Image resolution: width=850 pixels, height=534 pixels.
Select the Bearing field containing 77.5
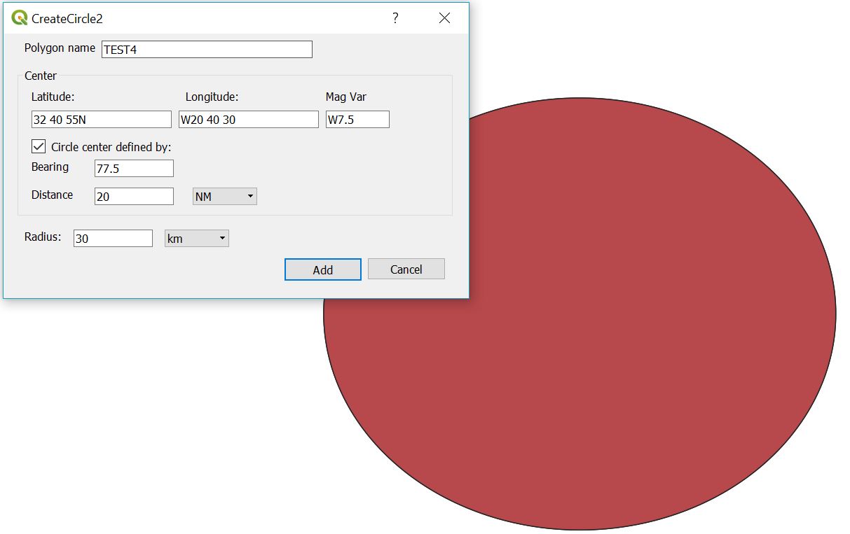133,168
